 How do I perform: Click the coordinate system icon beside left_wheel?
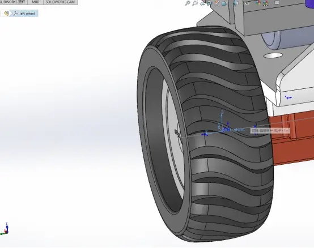16,14
